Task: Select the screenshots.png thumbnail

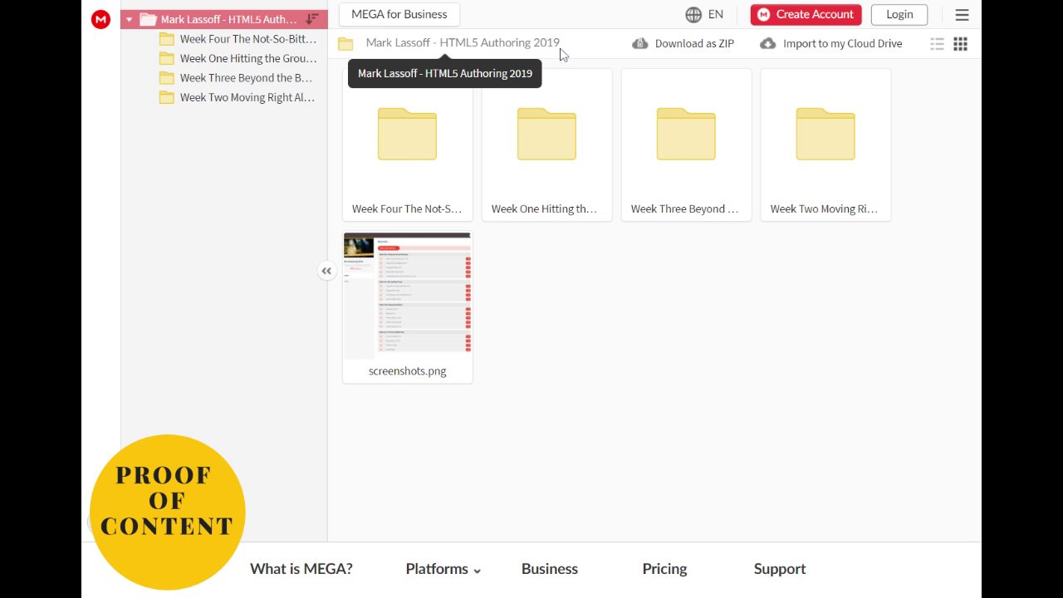Action: (408, 295)
